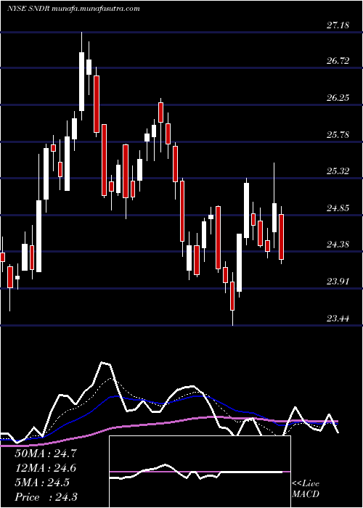Click the 24.85 price axis label

[x=338, y=208]
